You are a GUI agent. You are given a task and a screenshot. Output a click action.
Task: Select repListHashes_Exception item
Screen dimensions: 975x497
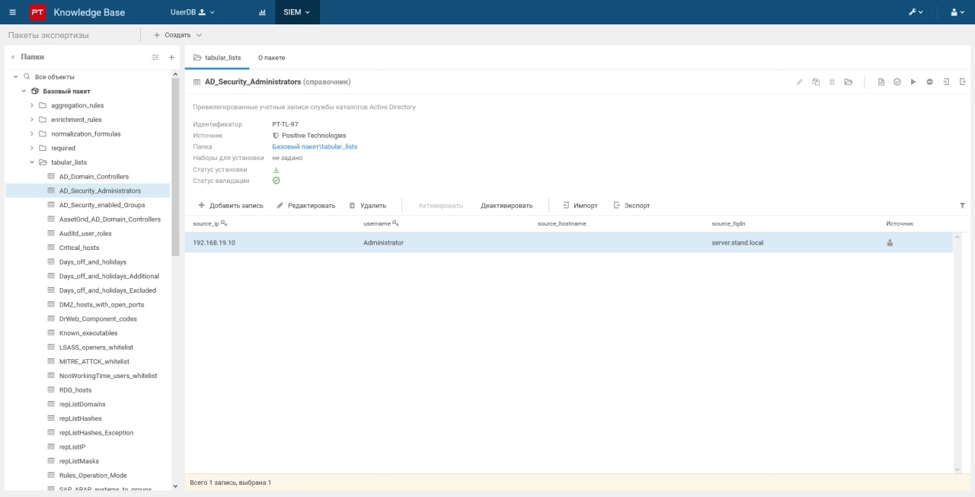(x=96, y=433)
